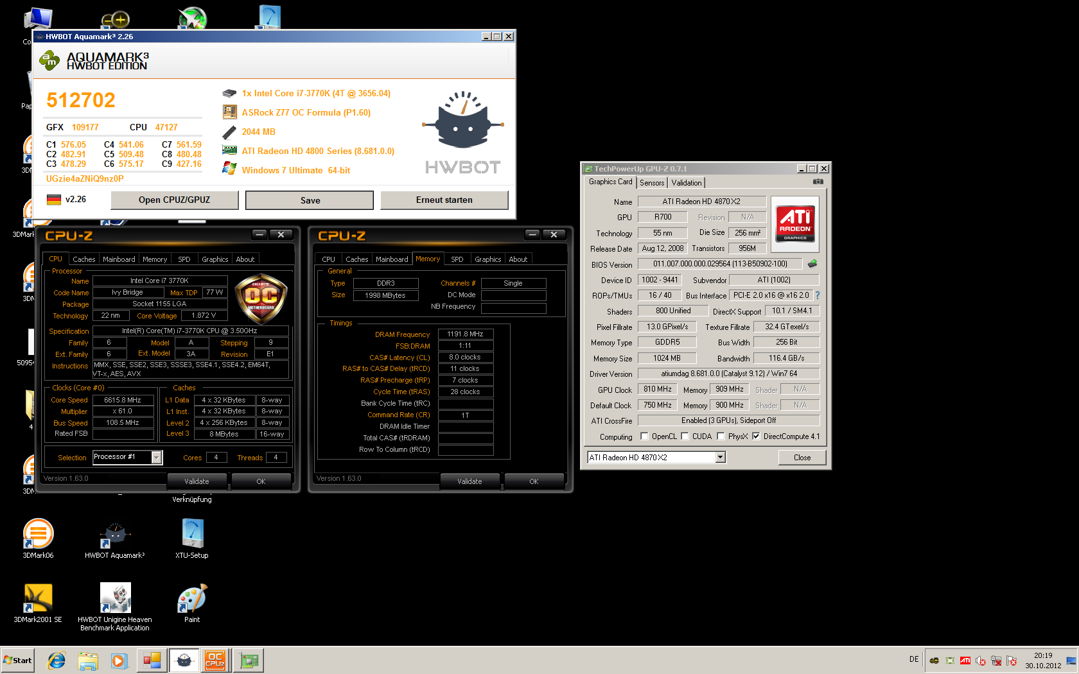Viewport: 1079px width, 674px height.
Task: Open the HWBOT Unigine Heaven Benchmark shortcut
Action: (115, 607)
